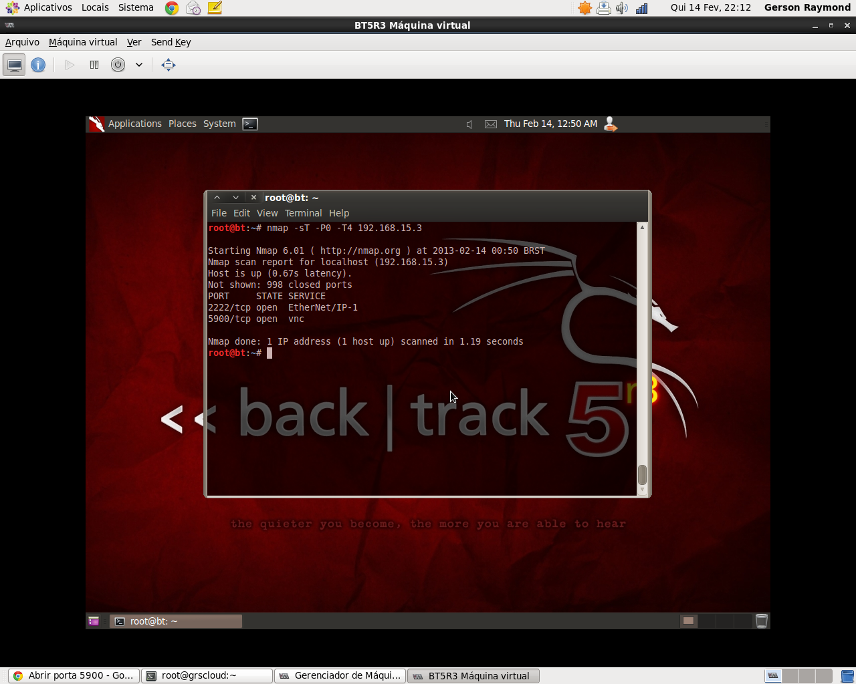Click terminal title bar down-arrow button

pos(235,198)
